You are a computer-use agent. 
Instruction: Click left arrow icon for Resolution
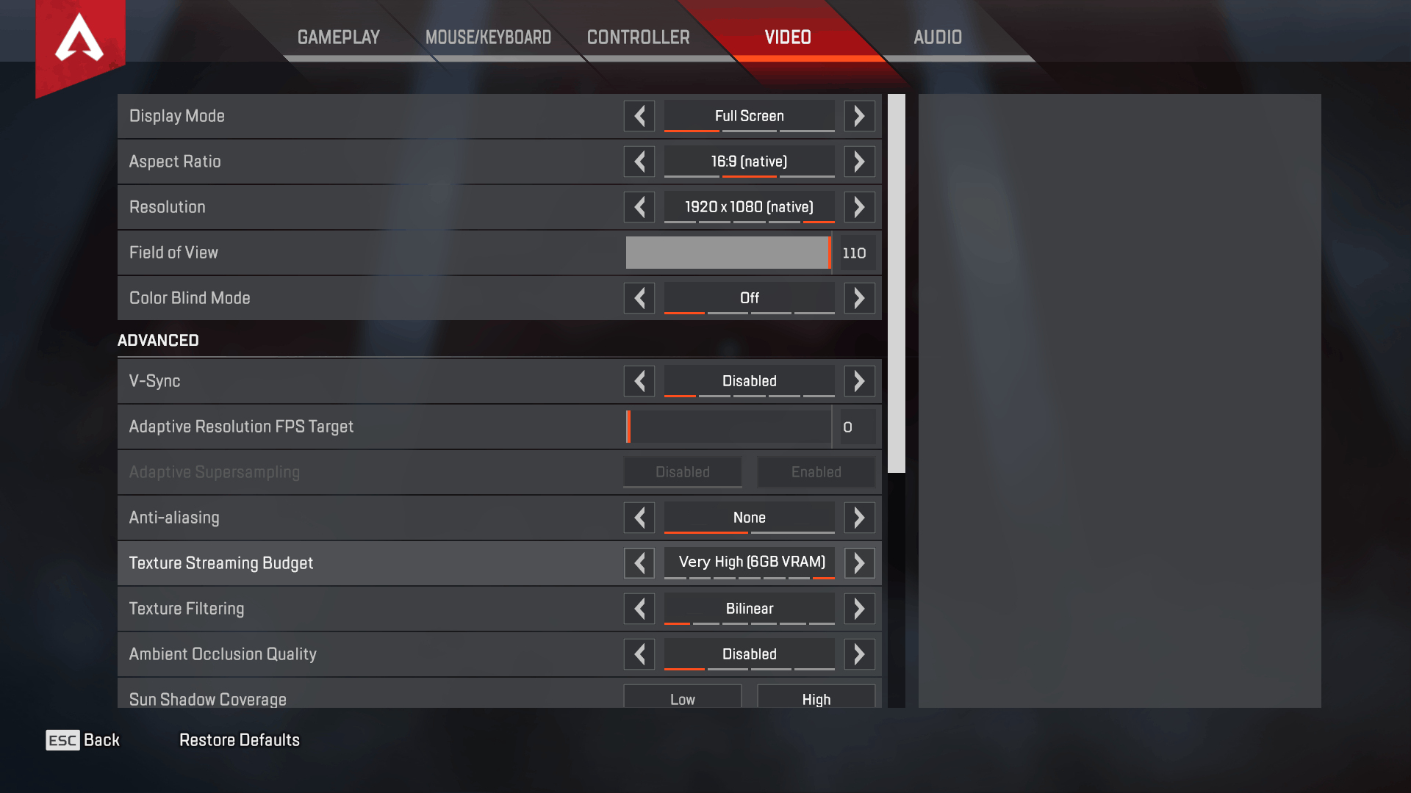(x=639, y=206)
